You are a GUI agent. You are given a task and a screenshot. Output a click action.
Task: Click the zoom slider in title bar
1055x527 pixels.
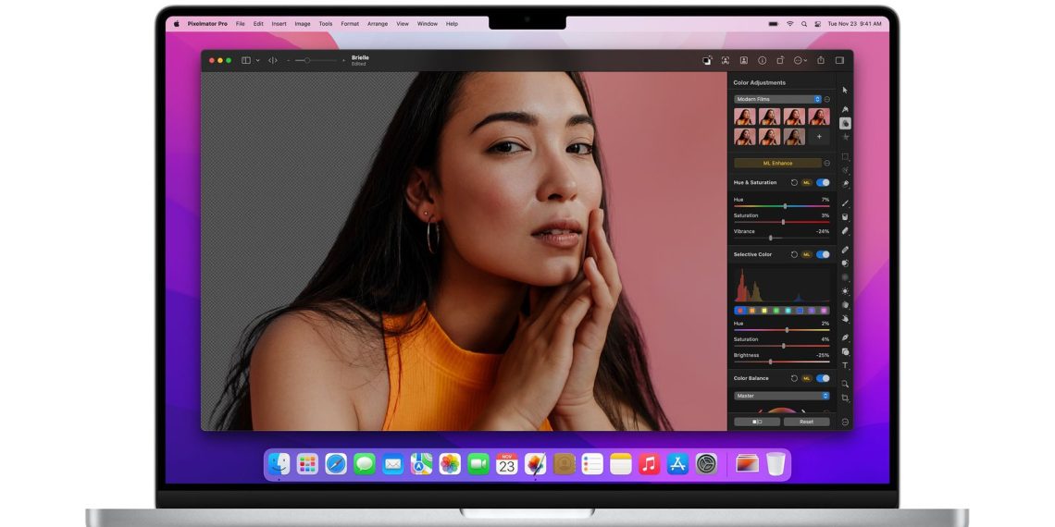click(x=316, y=60)
